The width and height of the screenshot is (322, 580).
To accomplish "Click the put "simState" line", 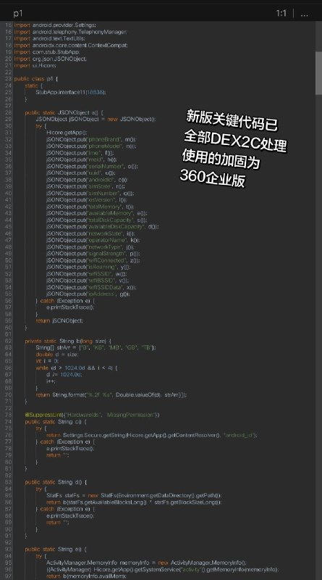I will click(x=86, y=186).
